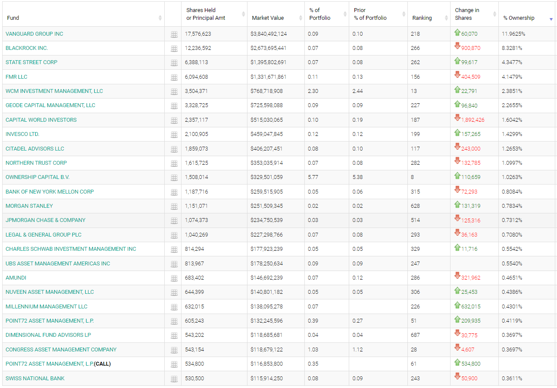557x388 pixels.
Task: Click grid icon for Legal & General Group row
Action: point(174,235)
